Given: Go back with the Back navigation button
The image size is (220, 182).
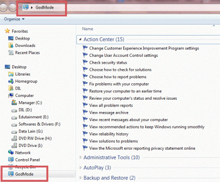Looking at the screenshot, I should click(x=3, y=7).
